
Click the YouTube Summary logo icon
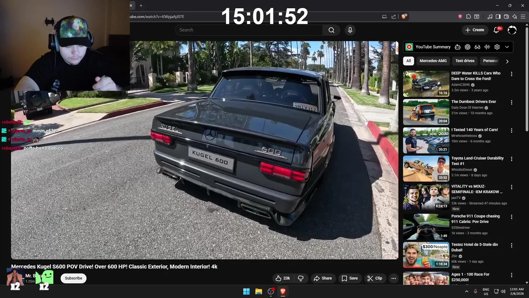coord(409,47)
